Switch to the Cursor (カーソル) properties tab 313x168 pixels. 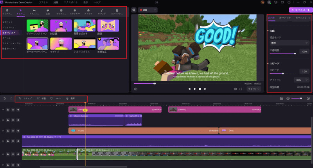tap(300, 18)
